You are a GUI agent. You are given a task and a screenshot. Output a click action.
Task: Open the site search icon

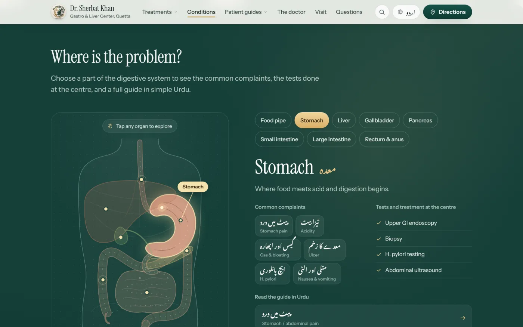(x=382, y=12)
